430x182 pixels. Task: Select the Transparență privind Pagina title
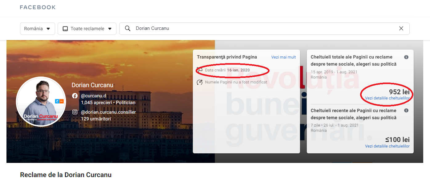click(227, 57)
